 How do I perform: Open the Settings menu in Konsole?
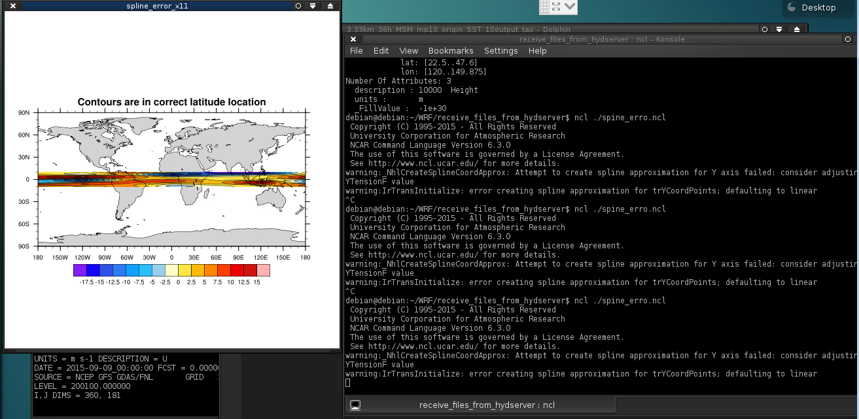[500, 51]
